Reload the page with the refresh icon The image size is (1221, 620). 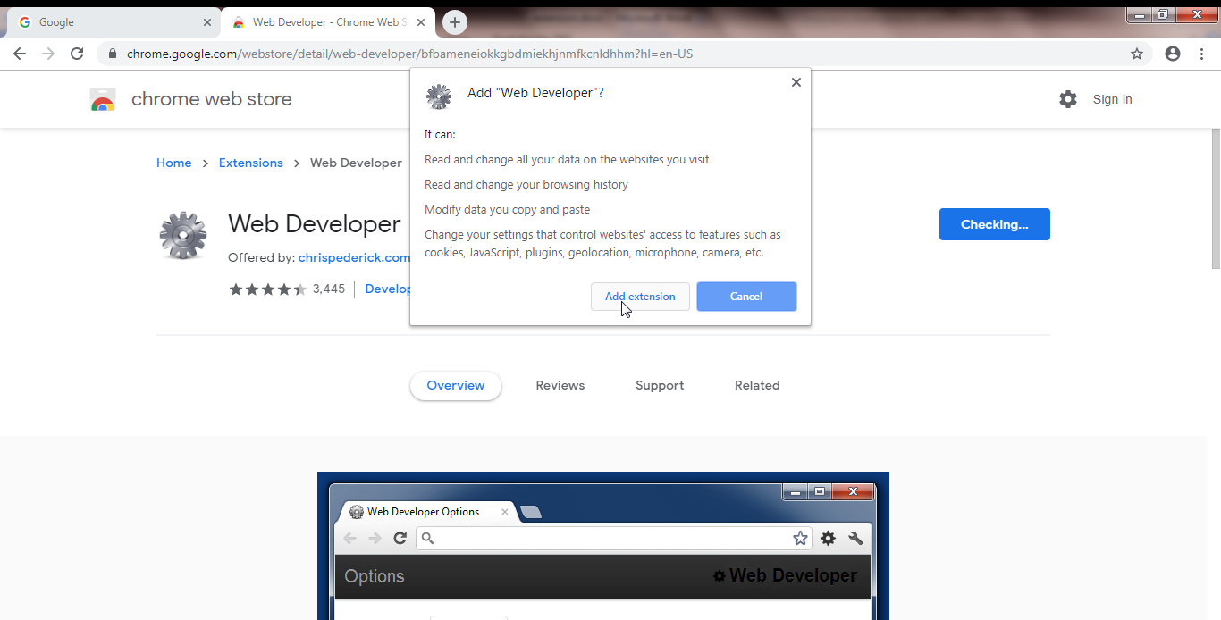click(77, 54)
